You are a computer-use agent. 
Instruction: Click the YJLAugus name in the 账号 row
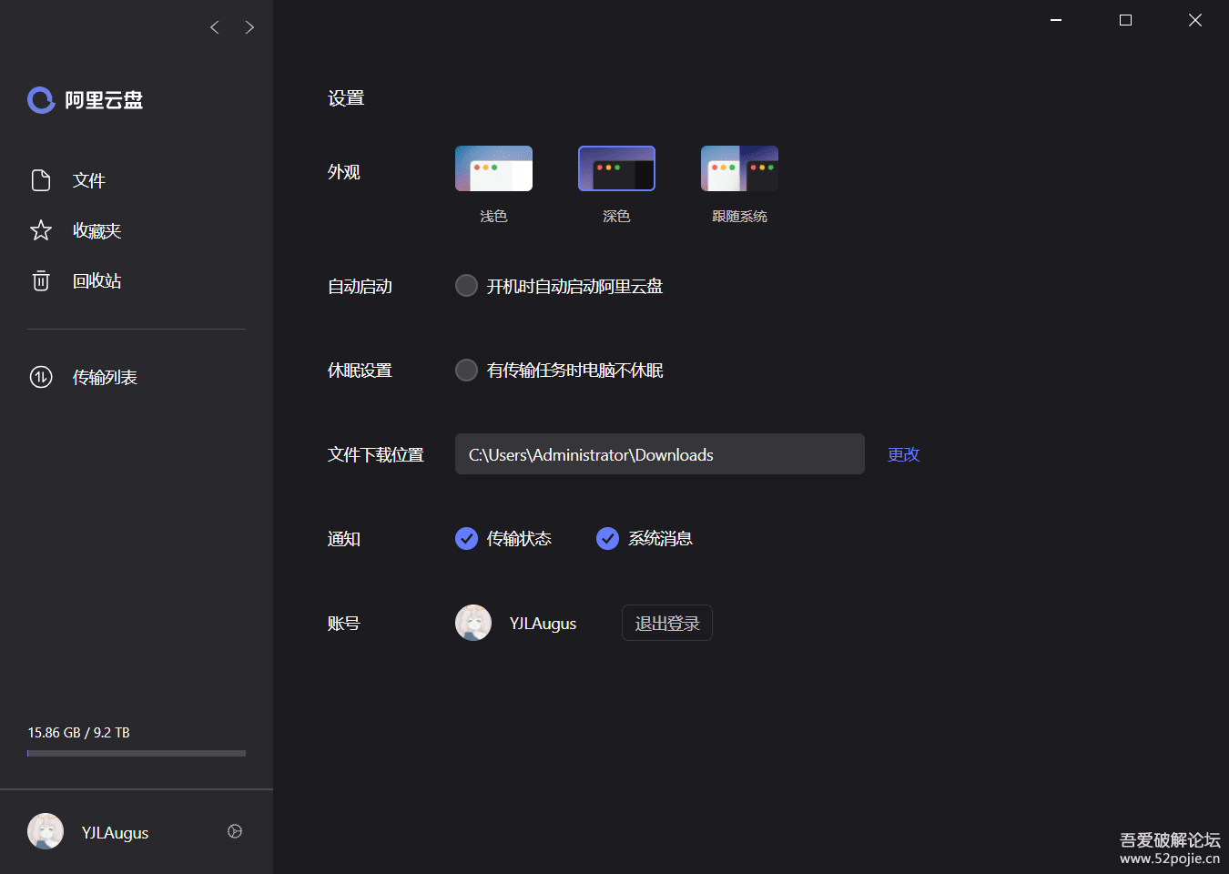tap(543, 624)
